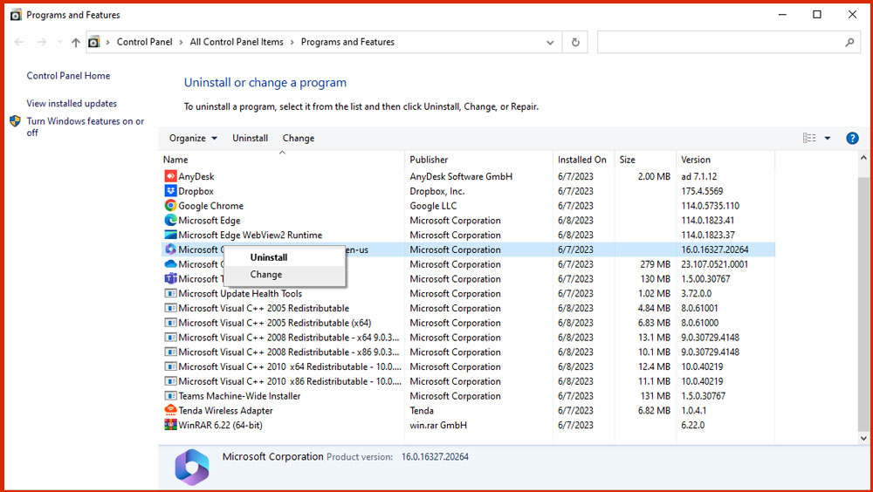The width and height of the screenshot is (873, 492).
Task: Select Microsoft Visual C++ 2010 x86 Redistributable row
Action: 468,381
